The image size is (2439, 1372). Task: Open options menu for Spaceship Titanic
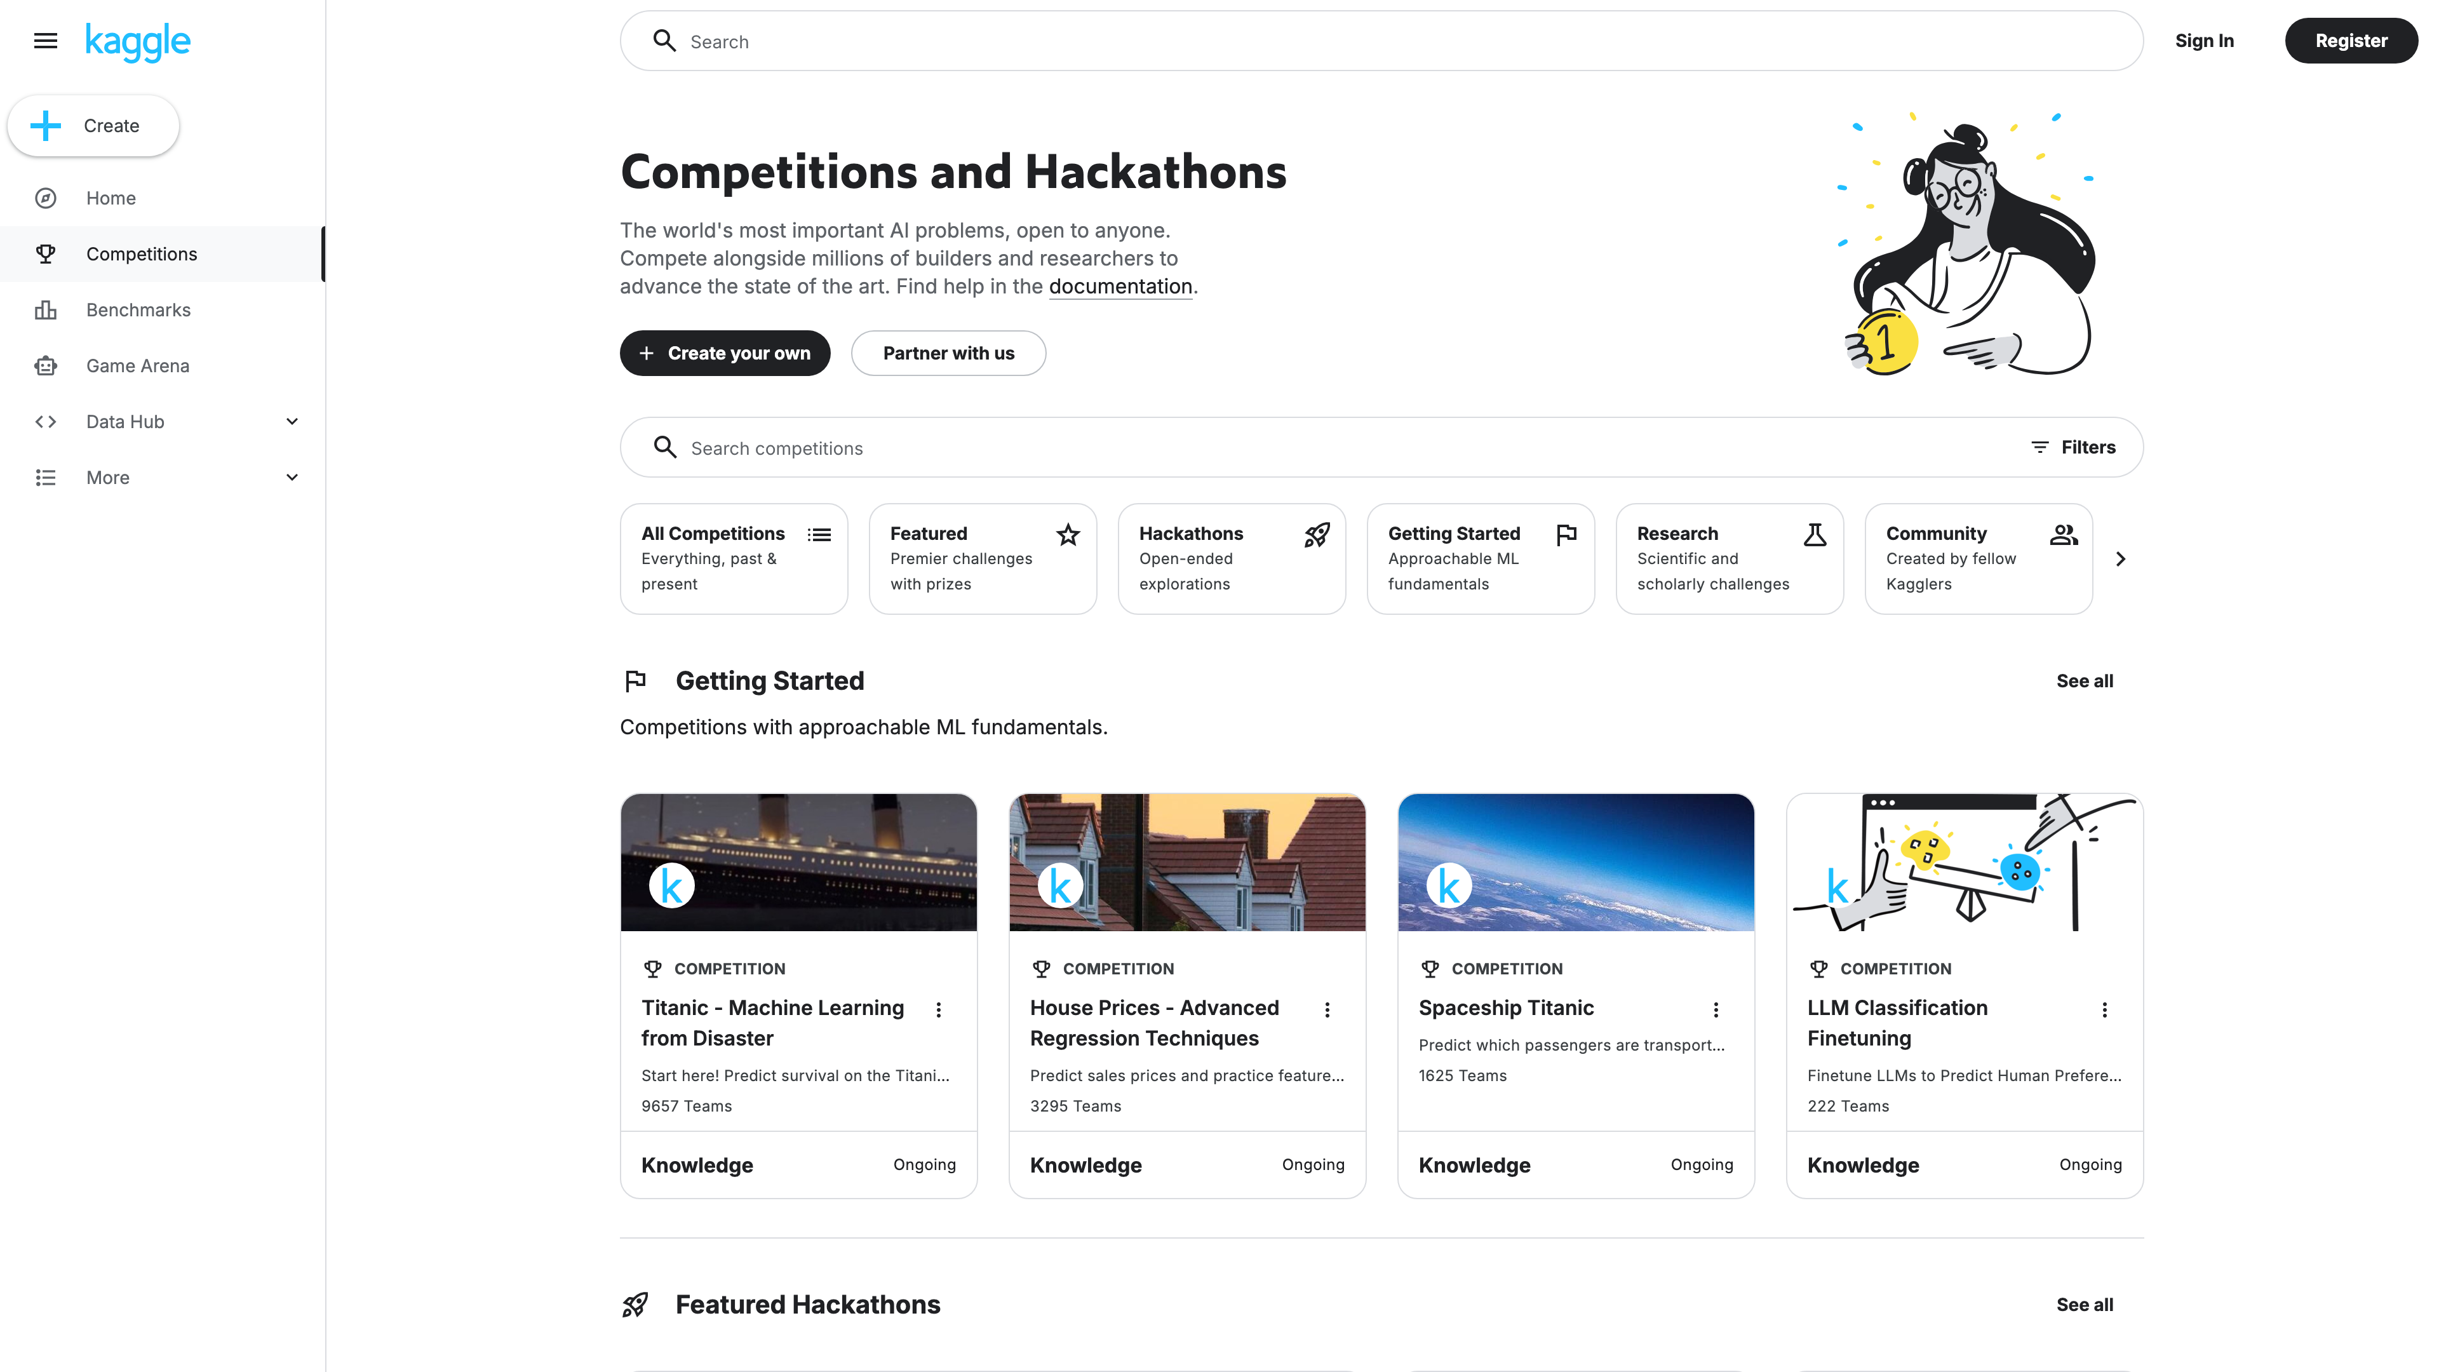[x=1716, y=1009]
